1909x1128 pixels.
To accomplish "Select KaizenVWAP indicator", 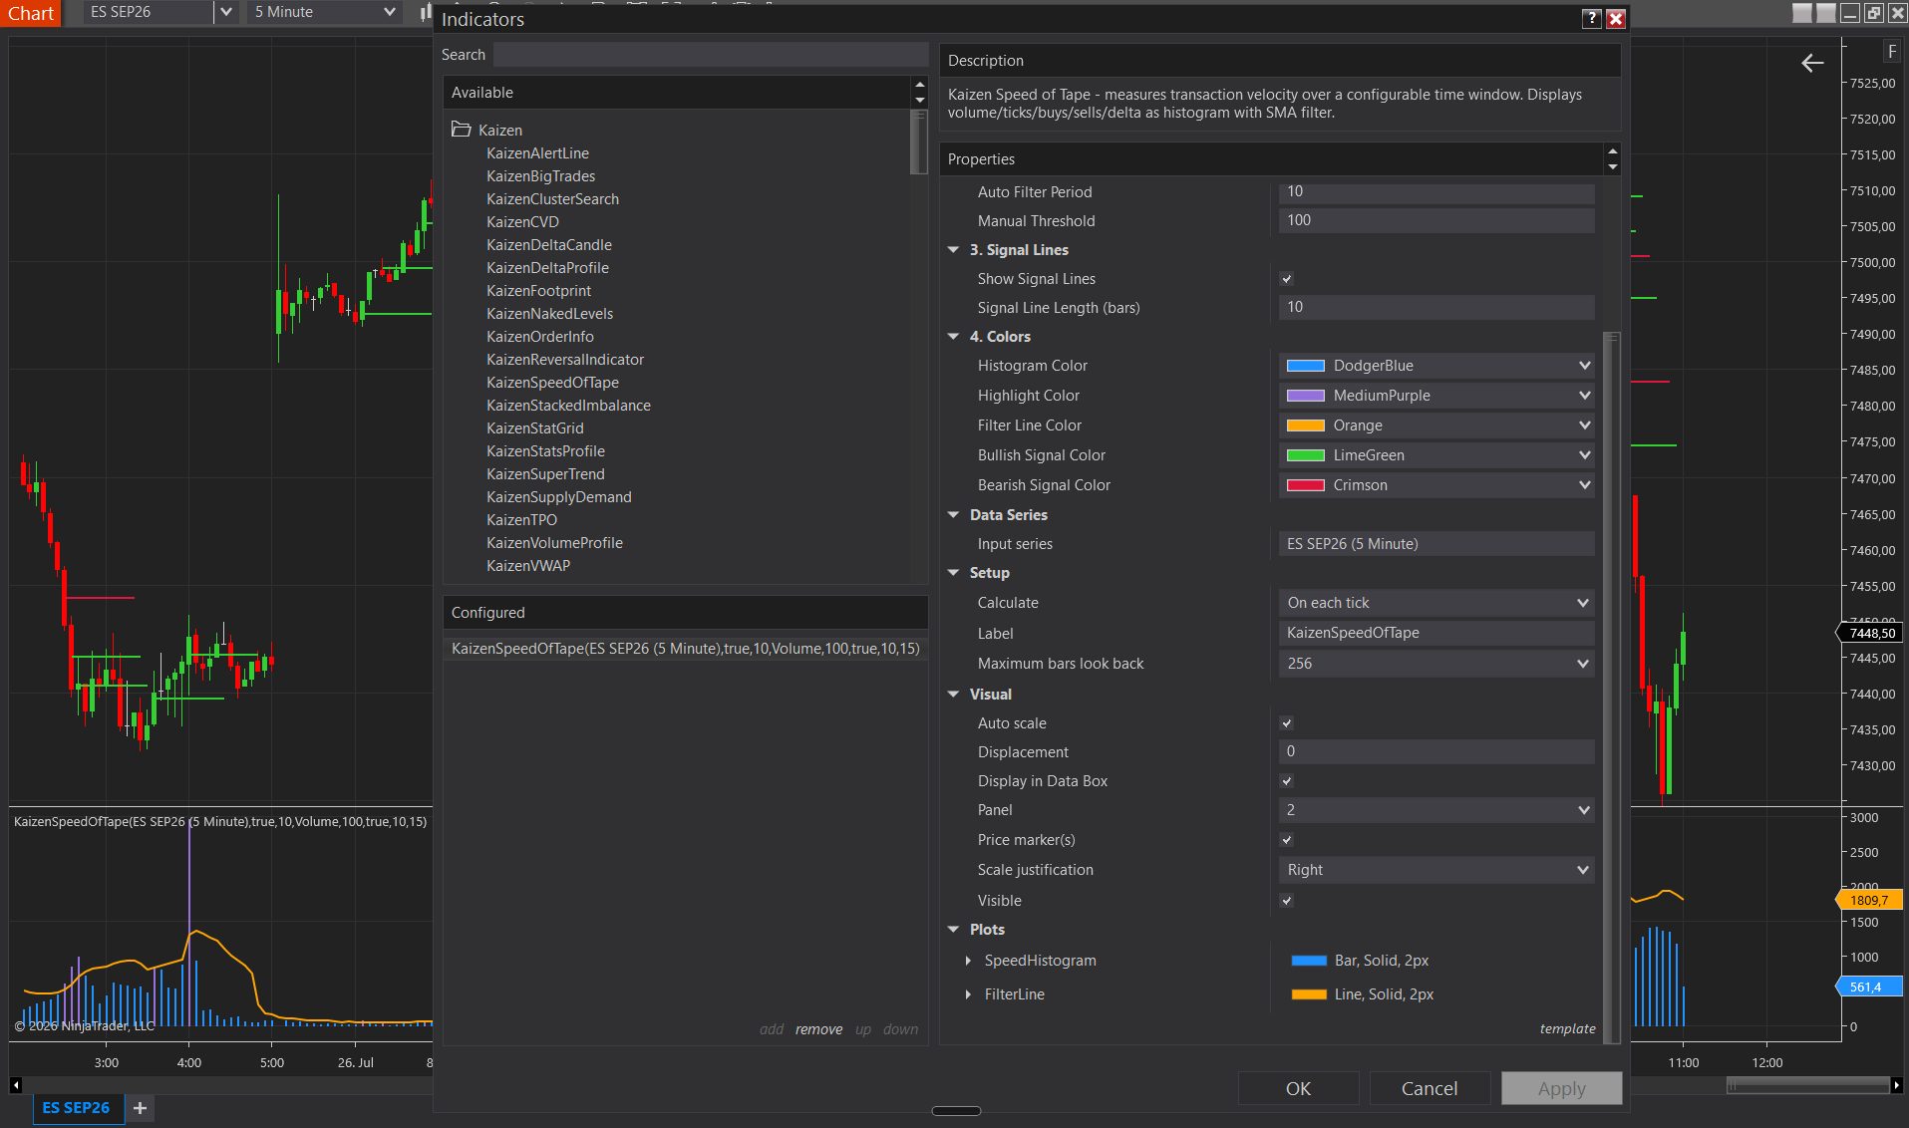I will [x=528, y=566].
